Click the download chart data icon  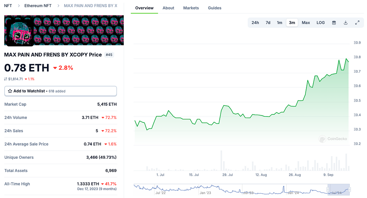coord(345,23)
